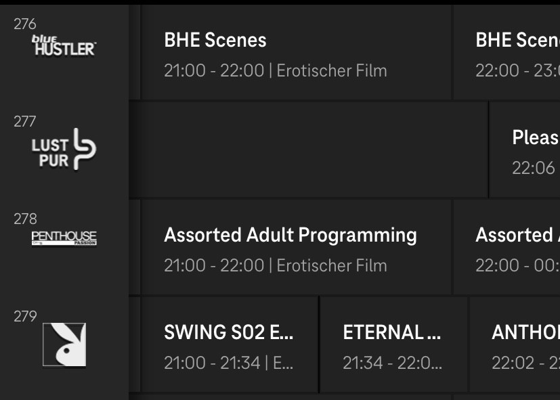Choose channel number 278

(25, 219)
